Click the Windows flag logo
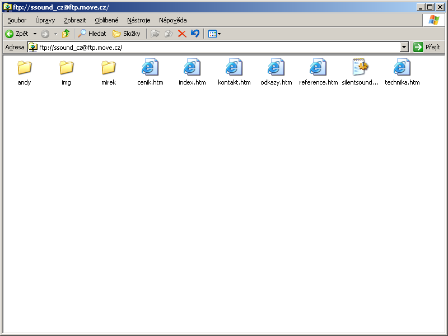 pyautogui.click(x=433, y=20)
